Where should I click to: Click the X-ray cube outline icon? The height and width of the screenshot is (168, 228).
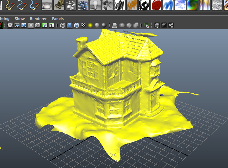click(x=157, y=25)
